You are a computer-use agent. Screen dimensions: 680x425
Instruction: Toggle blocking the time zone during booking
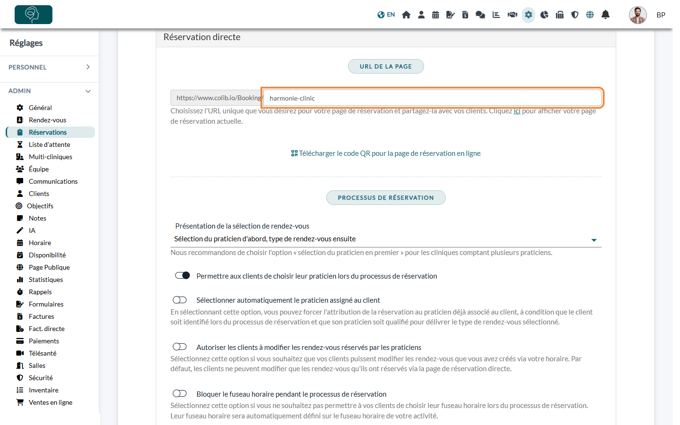pyautogui.click(x=180, y=393)
